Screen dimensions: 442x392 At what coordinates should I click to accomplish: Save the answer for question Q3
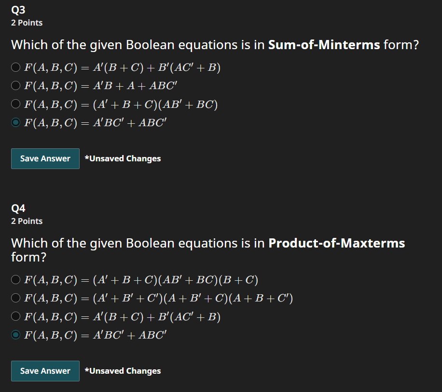click(45, 158)
